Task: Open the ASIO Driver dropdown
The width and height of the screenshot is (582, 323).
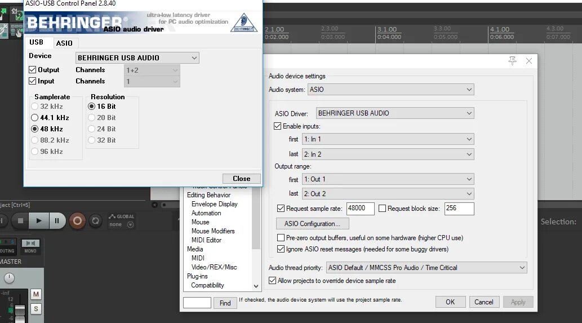Action: tap(395, 113)
